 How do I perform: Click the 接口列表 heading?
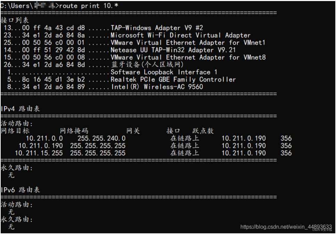pos(15,20)
